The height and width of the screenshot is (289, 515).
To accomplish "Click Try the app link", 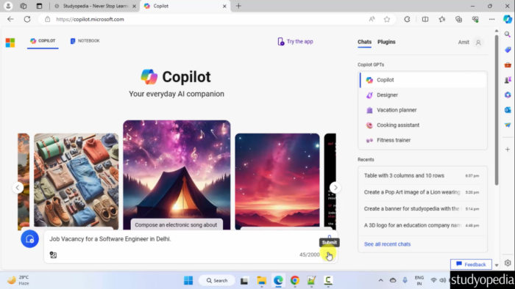I will click(295, 42).
